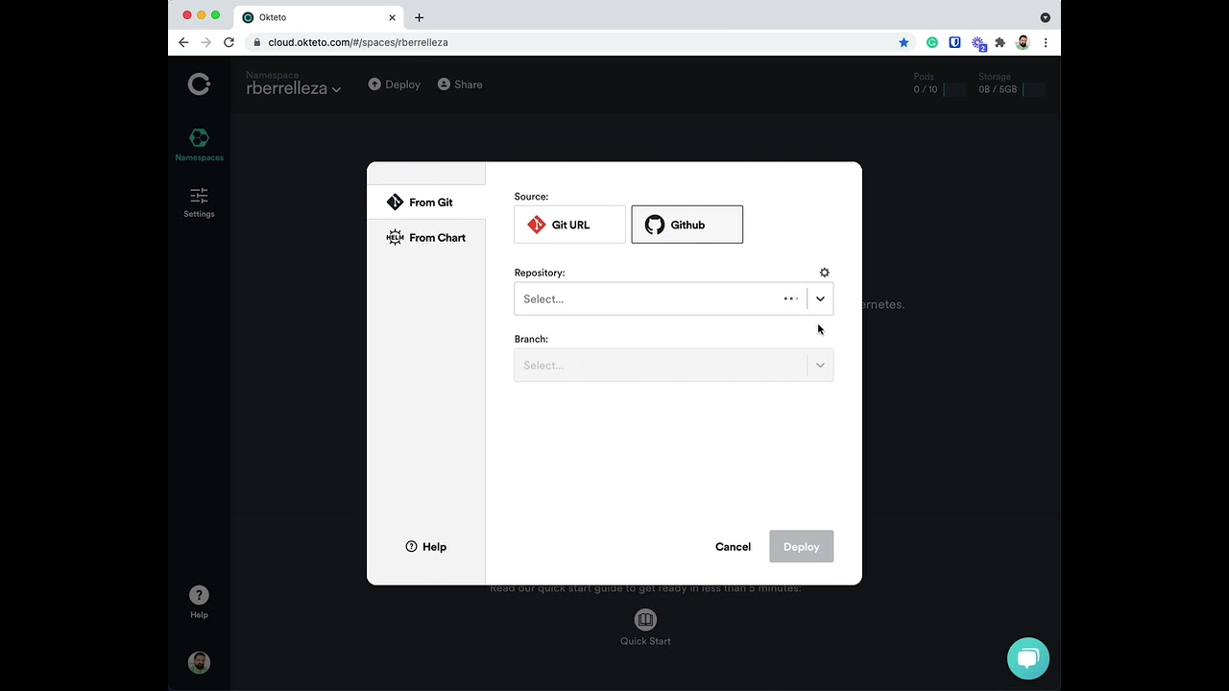Open the Chrome three-dot menu
This screenshot has width=1229, height=691.
click(1046, 42)
